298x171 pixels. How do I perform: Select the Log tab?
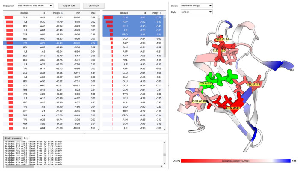pyautogui.click(x=26, y=138)
